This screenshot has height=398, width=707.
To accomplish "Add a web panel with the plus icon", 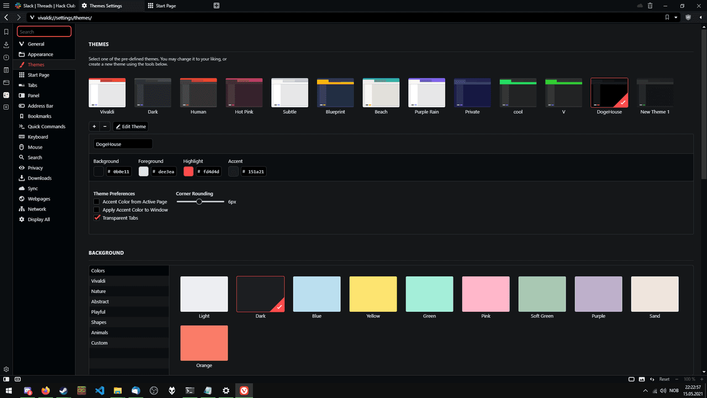I will (6, 107).
